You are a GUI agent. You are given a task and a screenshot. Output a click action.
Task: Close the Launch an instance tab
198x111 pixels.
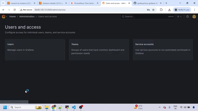click(34, 3)
